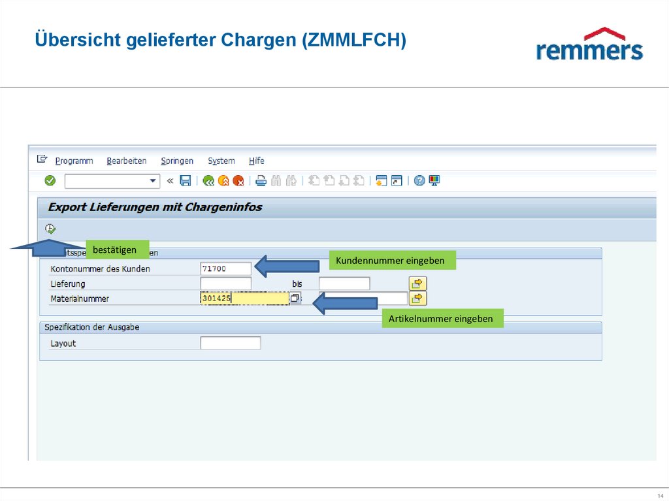Click multiple selection arrow for Lieferung

point(417,283)
